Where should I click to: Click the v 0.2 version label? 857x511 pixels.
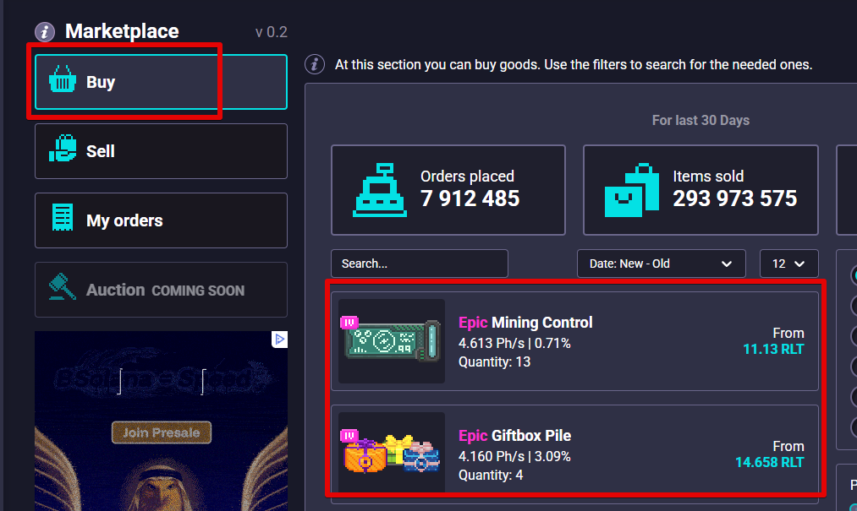[x=271, y=32]
